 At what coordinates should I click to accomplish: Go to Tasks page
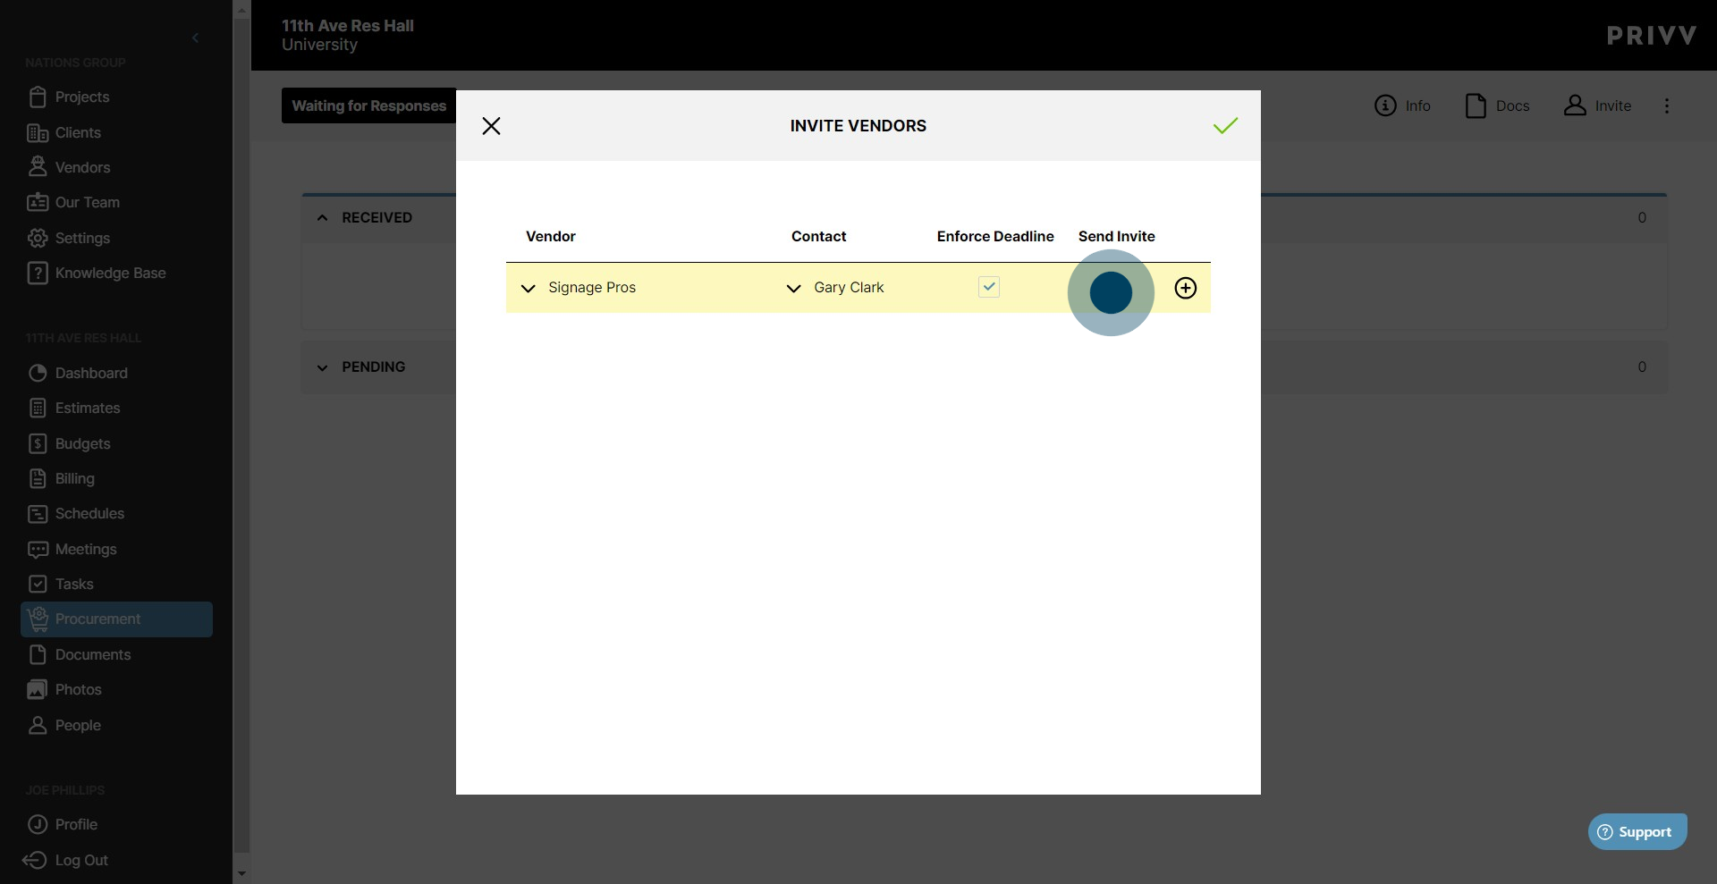coord(74,584)
